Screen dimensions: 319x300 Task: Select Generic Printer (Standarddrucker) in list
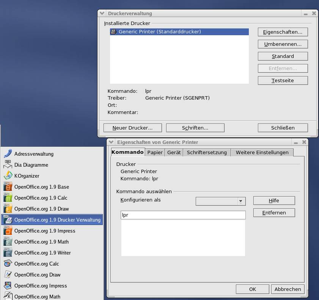coord(179,32)
